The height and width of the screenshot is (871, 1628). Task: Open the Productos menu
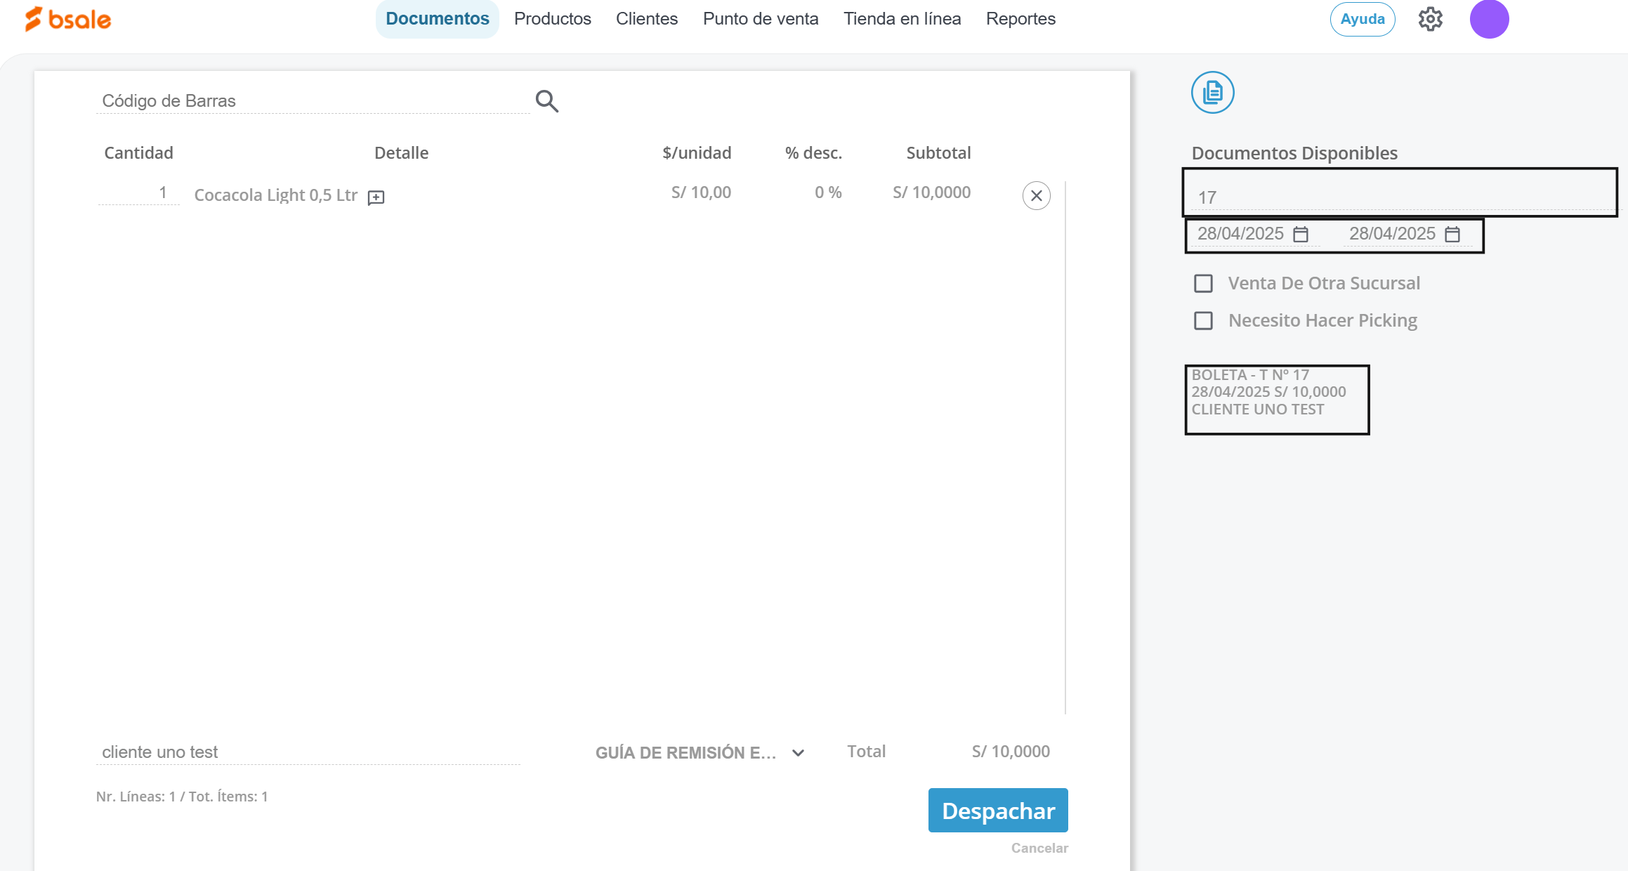click(x=552, y=19)
